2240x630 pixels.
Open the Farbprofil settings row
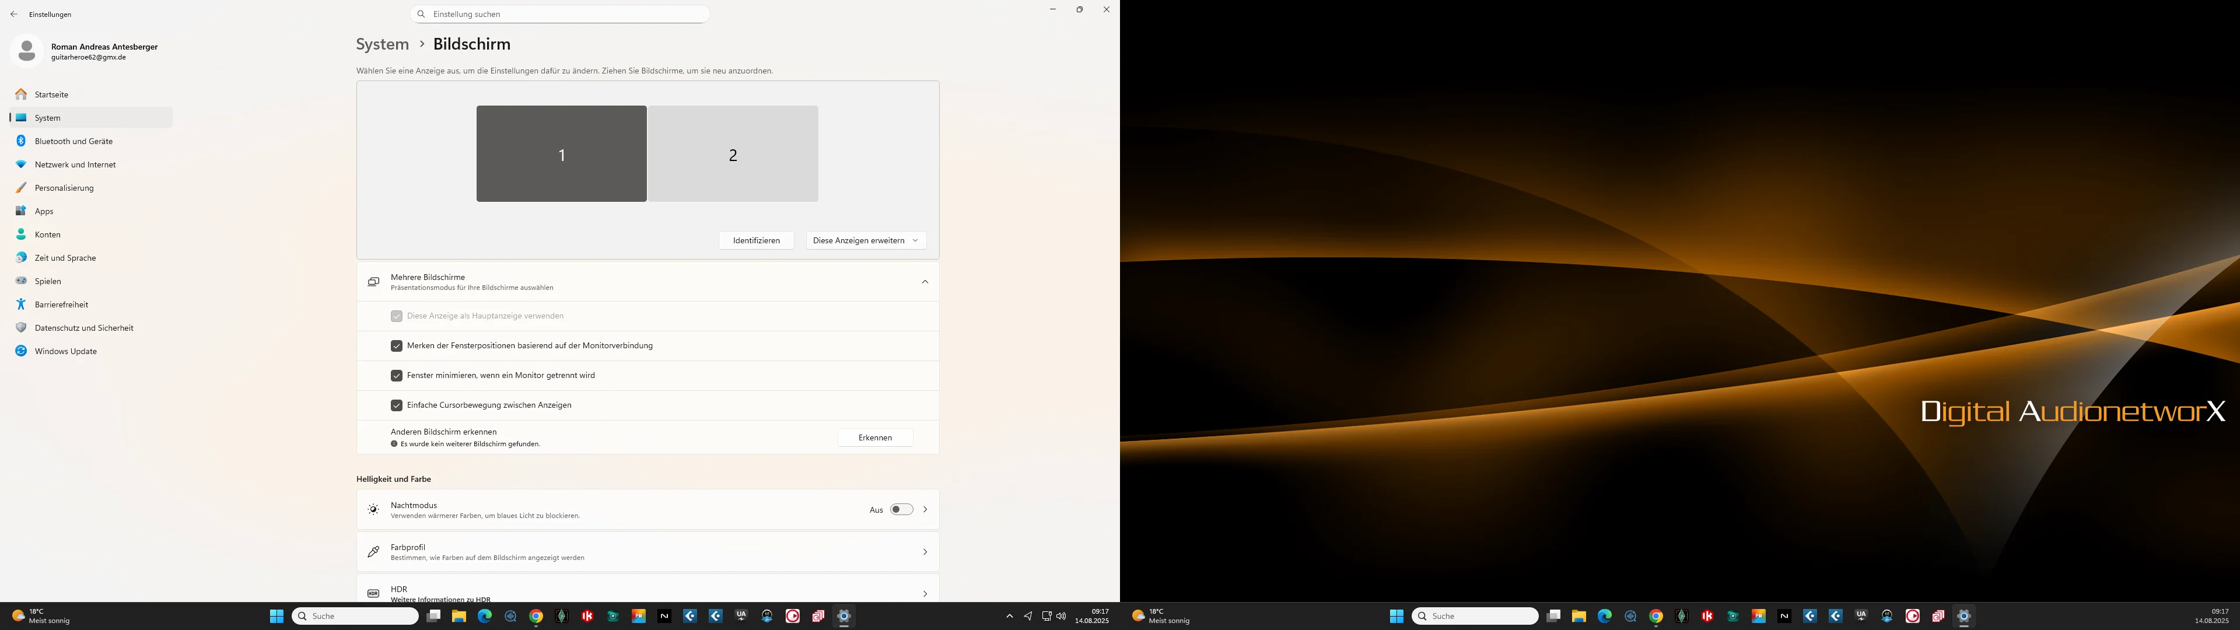point(648,552)
